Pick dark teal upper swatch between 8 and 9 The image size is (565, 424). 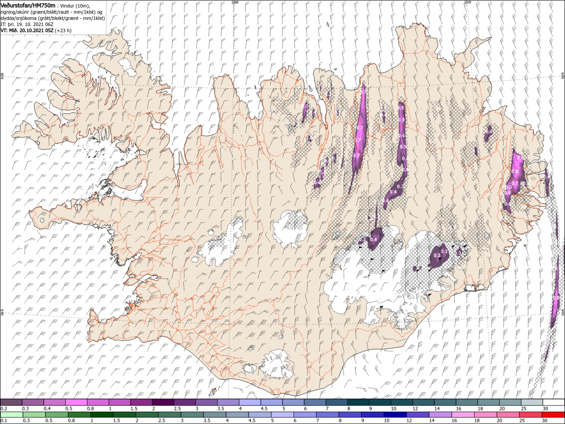coord(358,402)
